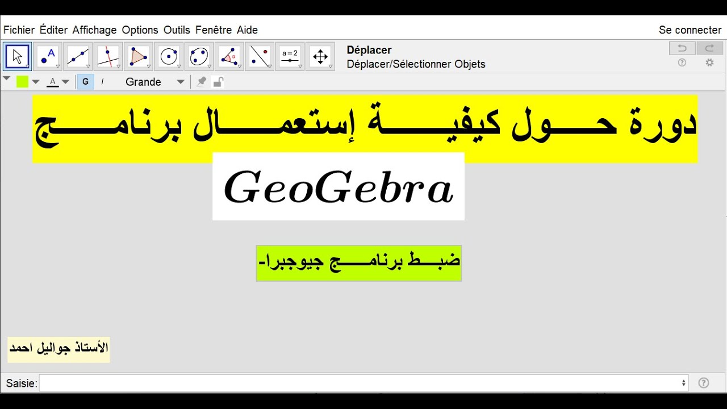This screenshot has width=727, height=409.
Task: Select the green Arabic subtitle text box
Action: pyautogui.click(x=359, y=263)
